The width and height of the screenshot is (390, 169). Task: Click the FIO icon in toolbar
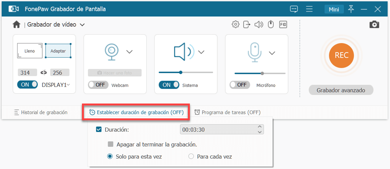pos(283,24)
